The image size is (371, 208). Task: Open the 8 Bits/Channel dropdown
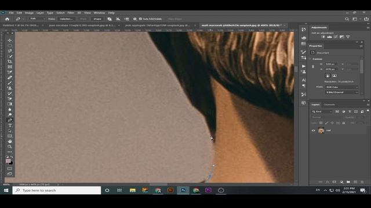click(x=341, y=92)
